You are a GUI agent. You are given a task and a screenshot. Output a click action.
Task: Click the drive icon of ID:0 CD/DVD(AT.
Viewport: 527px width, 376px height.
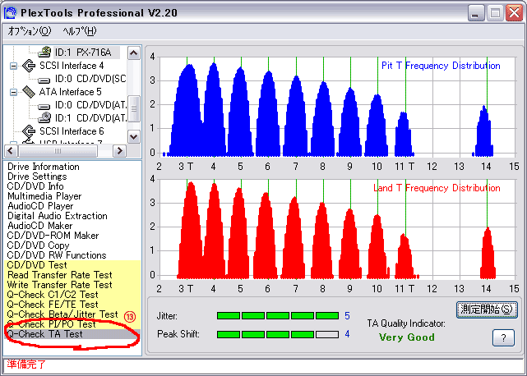point(44,107)
